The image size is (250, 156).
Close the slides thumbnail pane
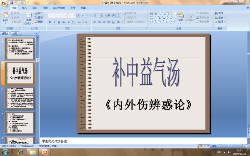(x=37, y=34)
